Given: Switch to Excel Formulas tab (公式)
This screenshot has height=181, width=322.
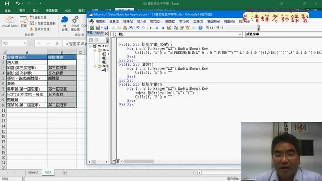Looking at the screenshot, I should click(x=68, y=10).
